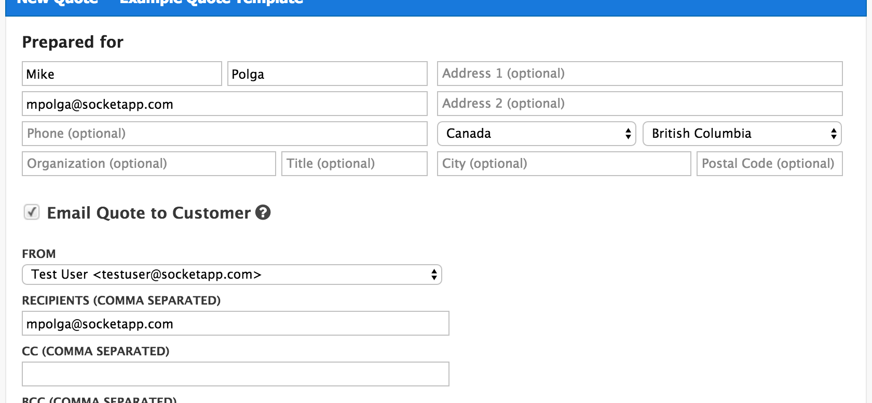Toggle the Email Quote to Customer checkbox

coord(32,212)
